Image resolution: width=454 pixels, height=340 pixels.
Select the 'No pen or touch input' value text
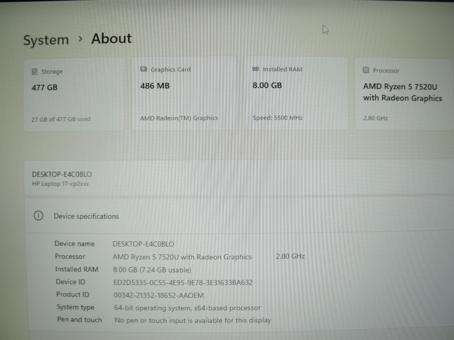[193, 320]
